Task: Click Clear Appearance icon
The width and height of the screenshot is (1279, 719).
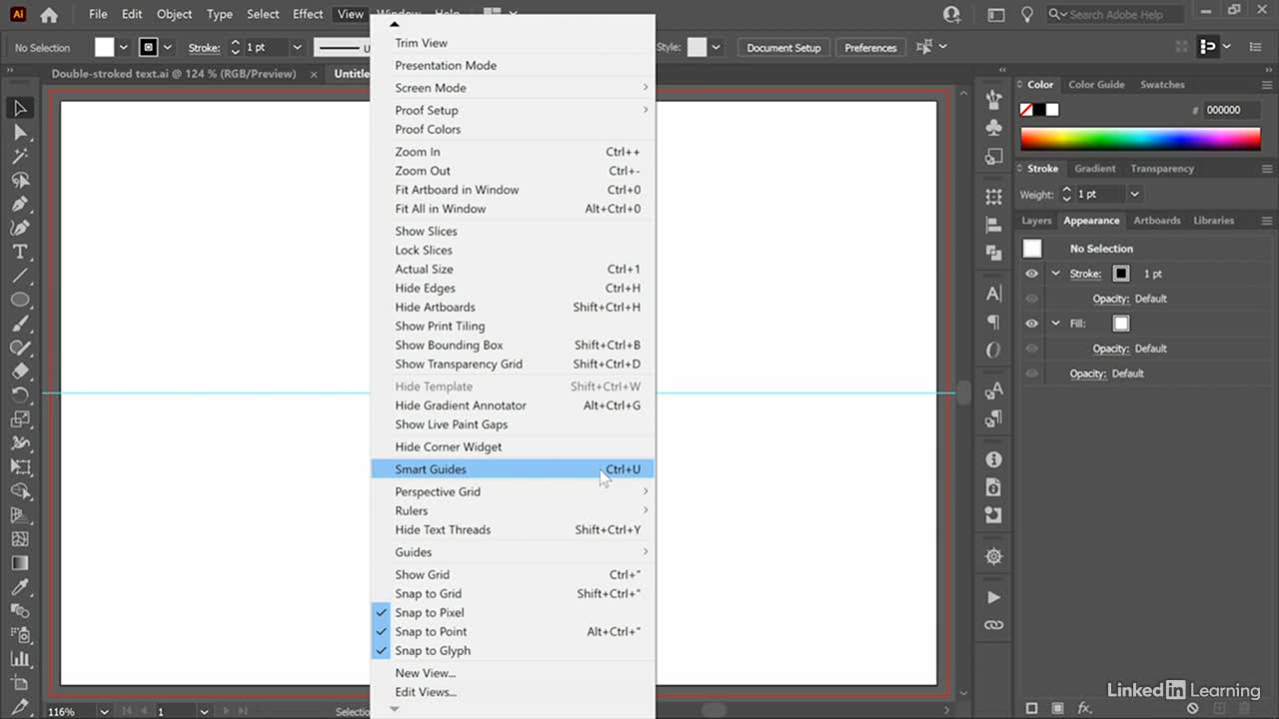Action: point(1192,708)
